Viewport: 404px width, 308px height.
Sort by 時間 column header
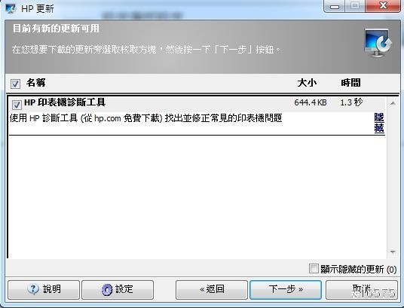(350, 83)
